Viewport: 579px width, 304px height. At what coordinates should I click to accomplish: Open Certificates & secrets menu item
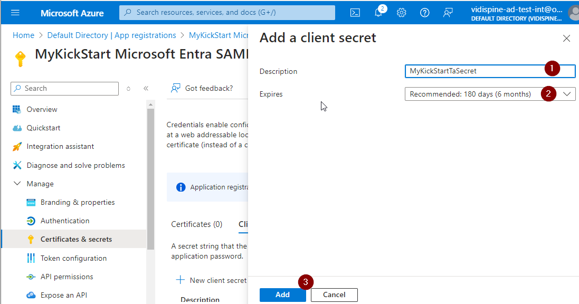point(76,239)
